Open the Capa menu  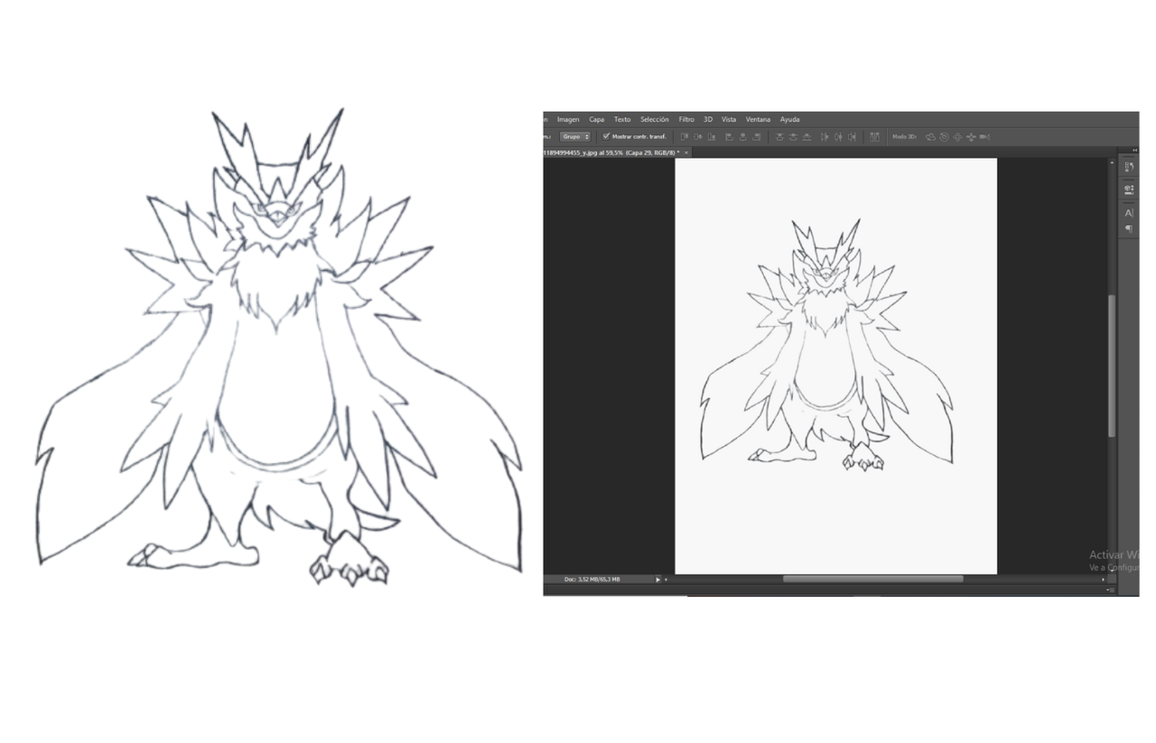597,119
